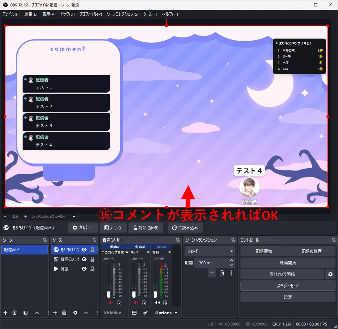The image size is (338, 329).
Task: Decrease transition duration with down arrow
Action: [x=231, y=265]
